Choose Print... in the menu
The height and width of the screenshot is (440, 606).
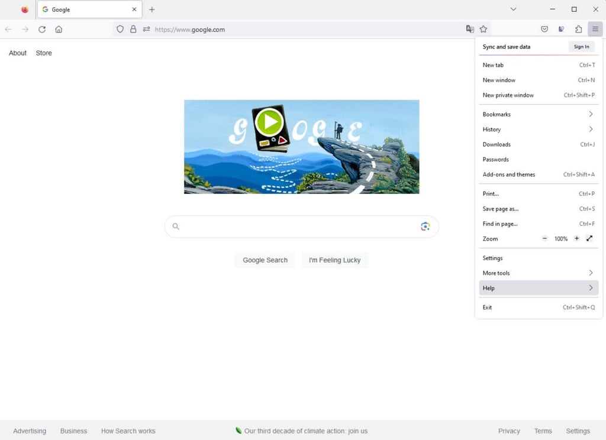point(539,194)
